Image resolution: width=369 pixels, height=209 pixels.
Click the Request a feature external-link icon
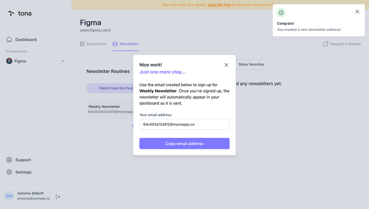[x=326, y=44]
